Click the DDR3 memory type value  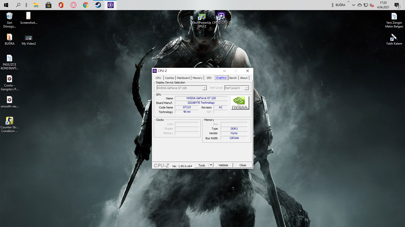(x=234, y=129)
